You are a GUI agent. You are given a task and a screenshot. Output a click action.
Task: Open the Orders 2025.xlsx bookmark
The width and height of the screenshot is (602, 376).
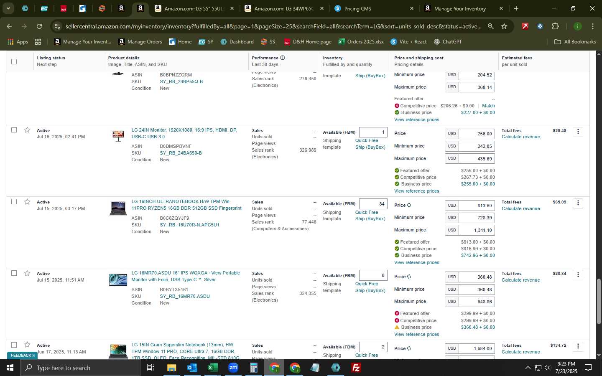[x=361, y=42]
